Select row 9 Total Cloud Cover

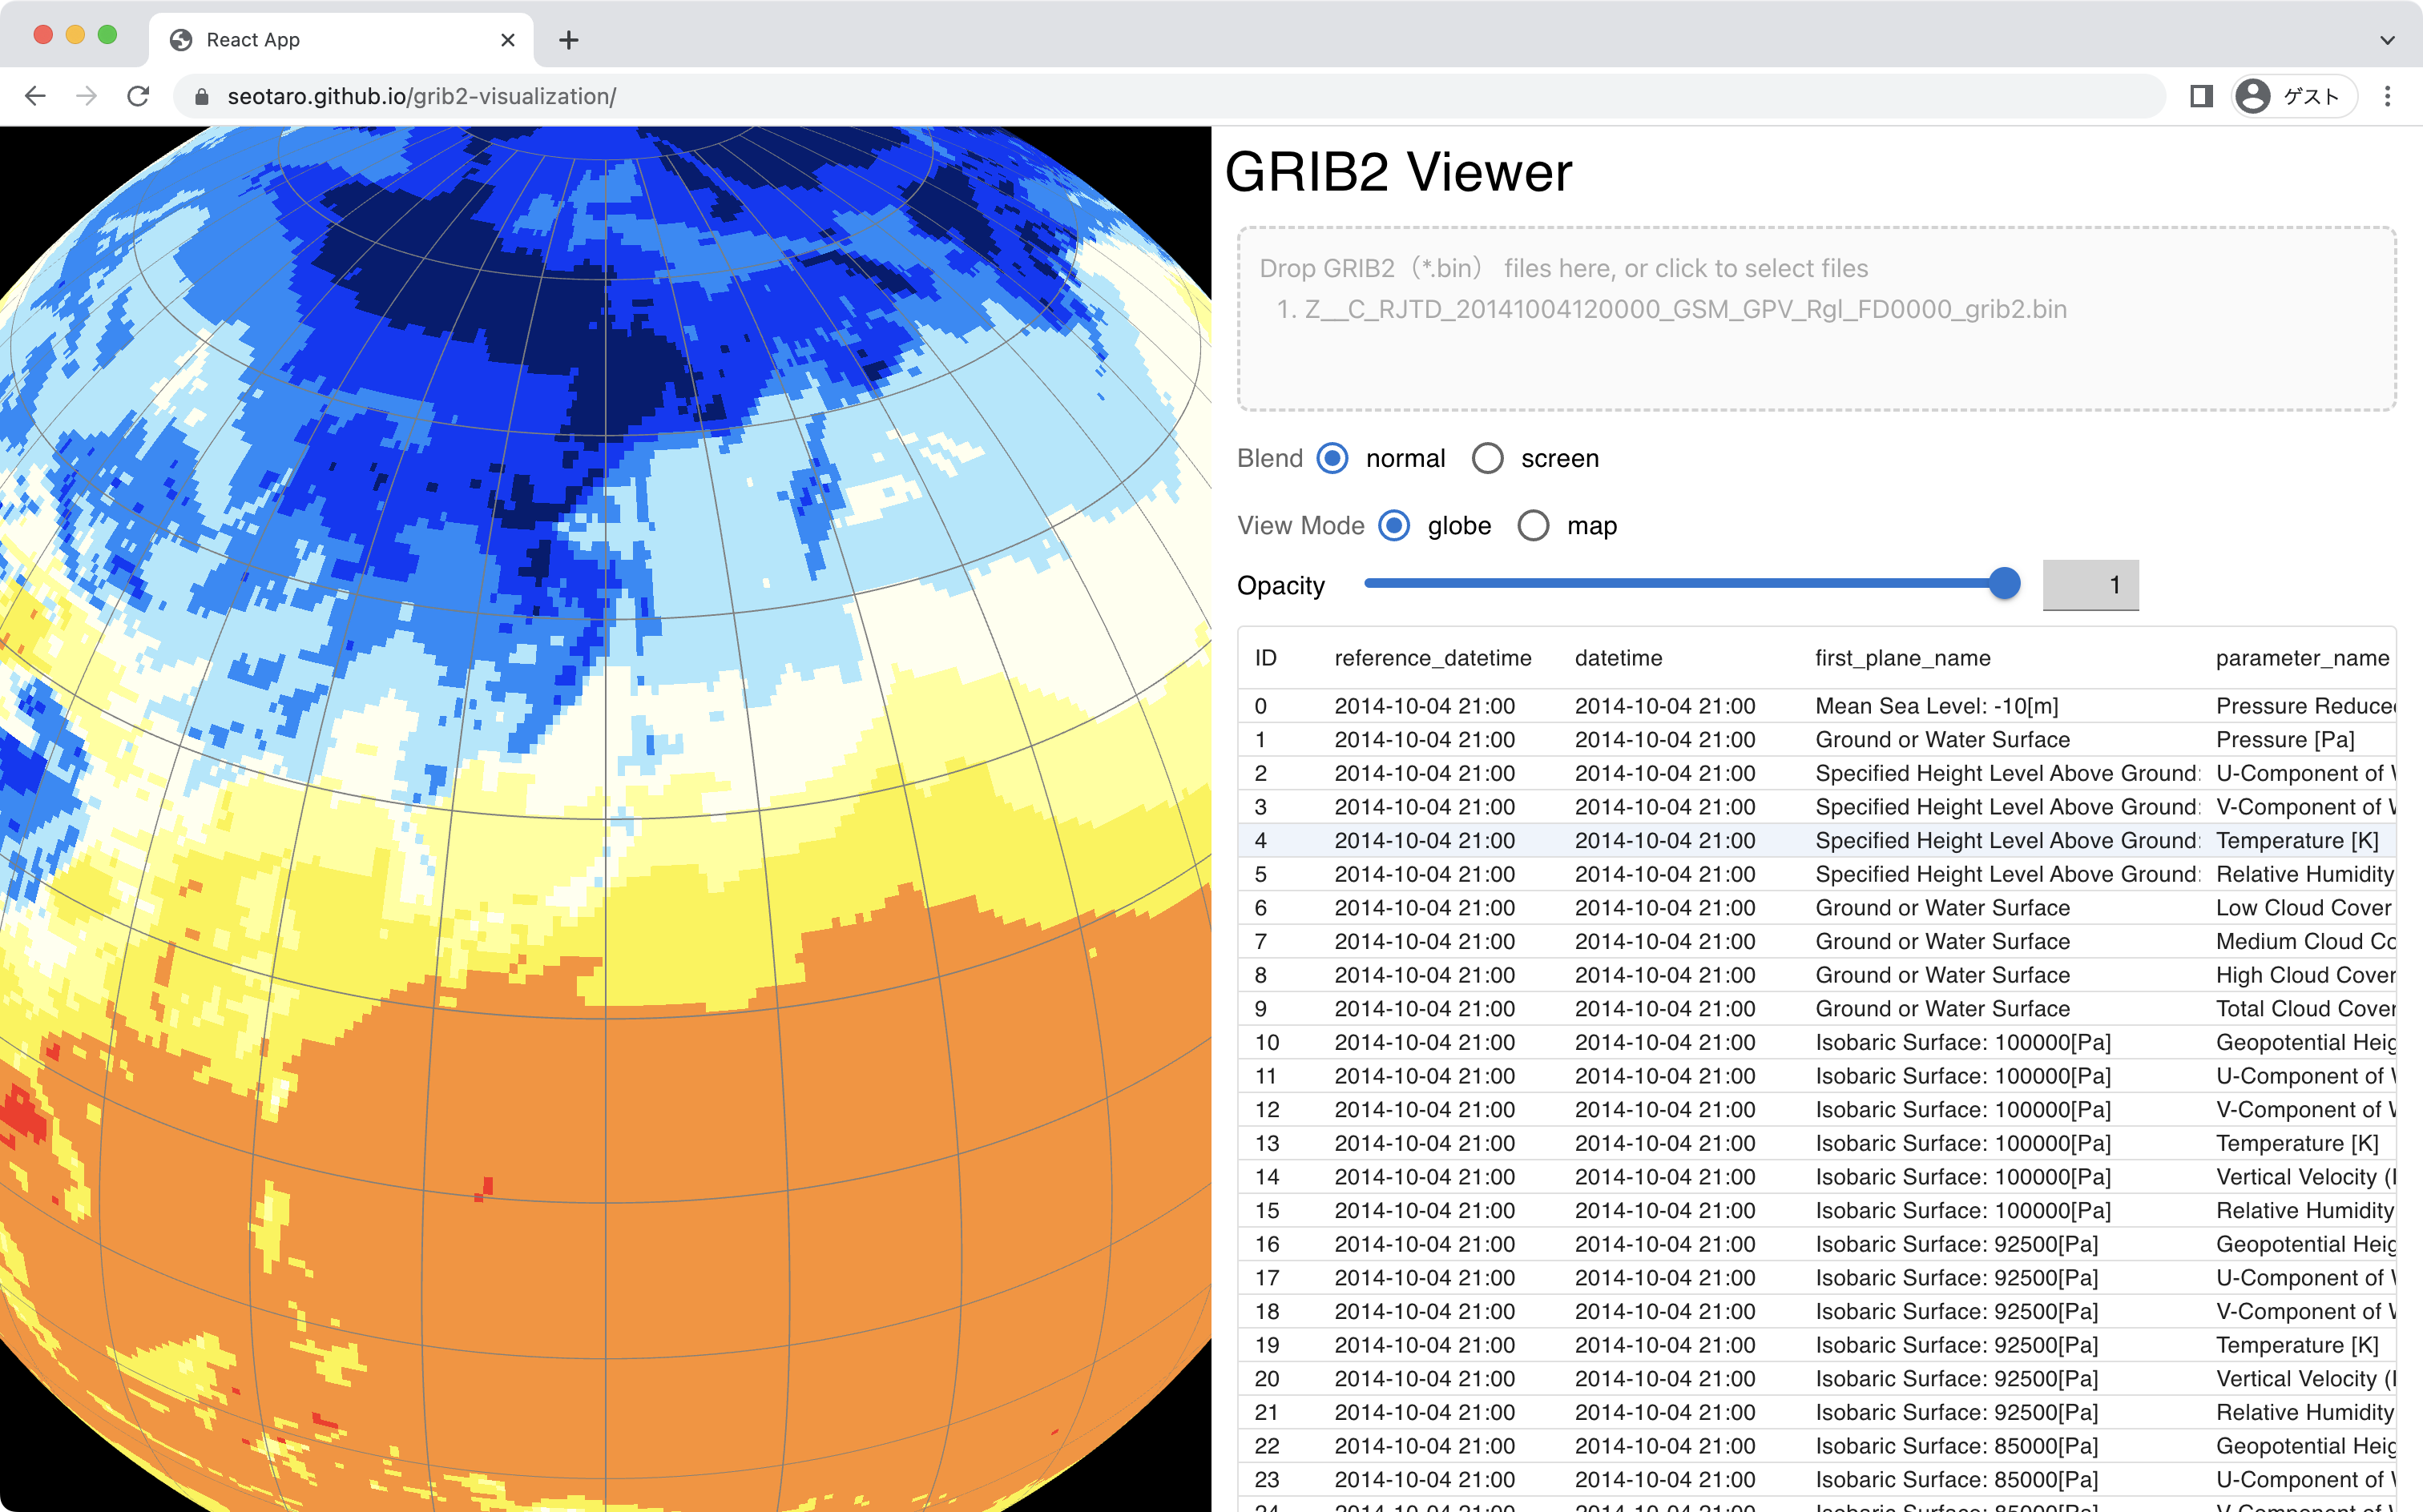1816,1008
